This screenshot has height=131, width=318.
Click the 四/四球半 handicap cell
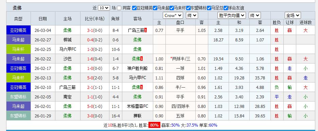coord(180,106)
